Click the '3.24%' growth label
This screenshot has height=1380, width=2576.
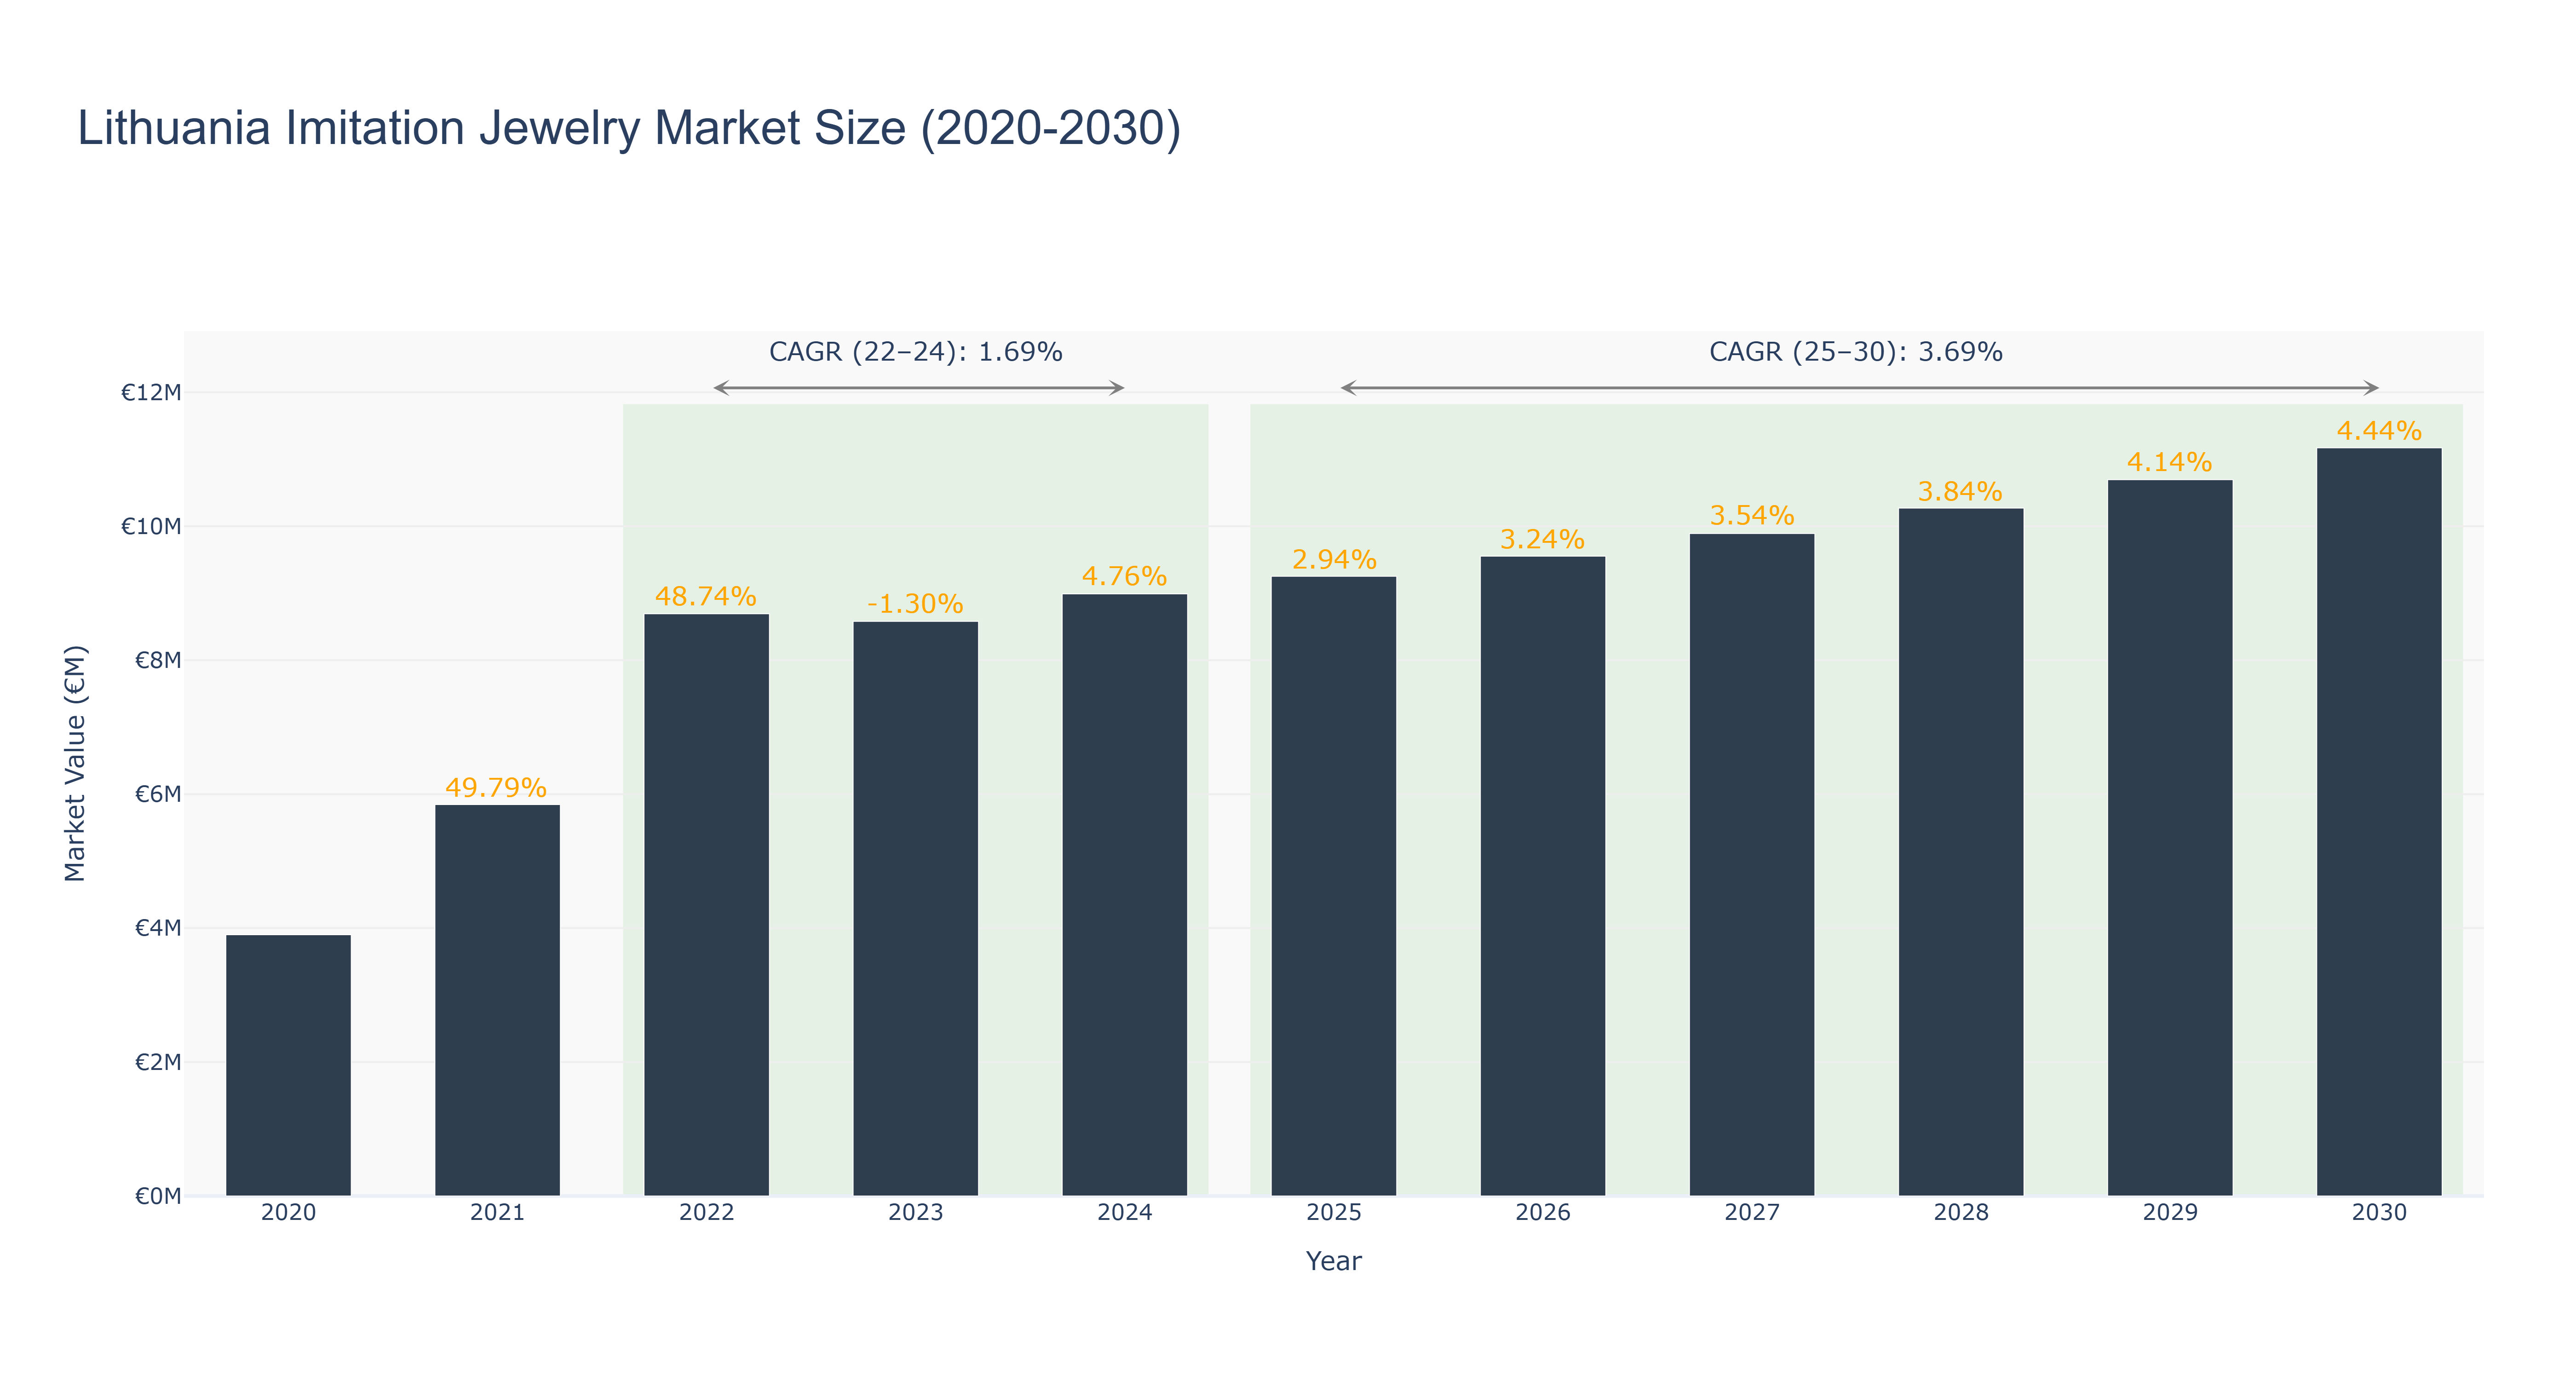pos(1542,539)
